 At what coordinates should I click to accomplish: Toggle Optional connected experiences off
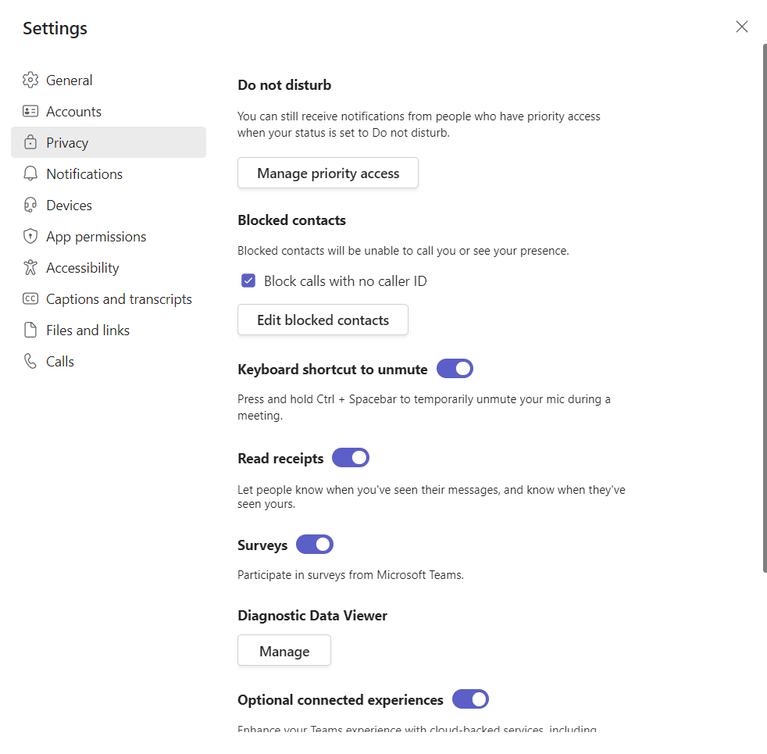click(470, 699)
